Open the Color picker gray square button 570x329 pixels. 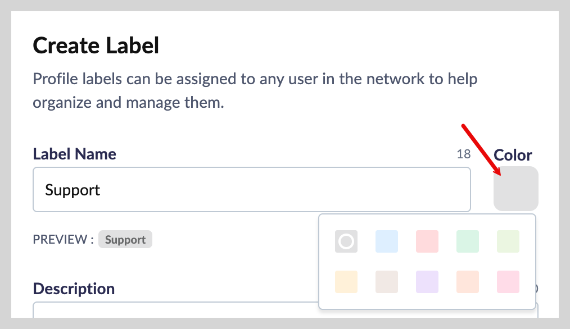(x=515, y=189)
